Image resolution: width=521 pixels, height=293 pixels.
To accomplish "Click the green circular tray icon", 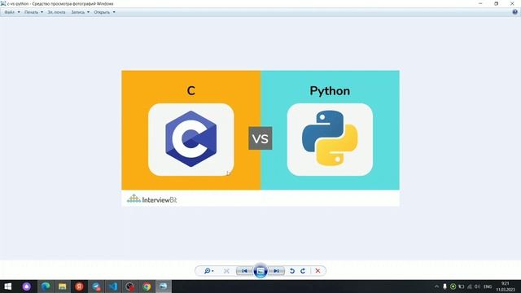I will coord(453,286).
